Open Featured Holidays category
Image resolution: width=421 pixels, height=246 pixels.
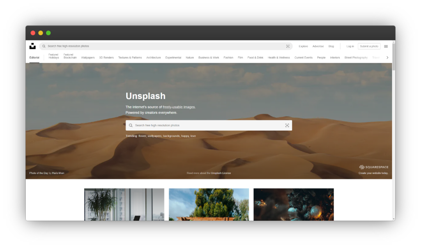54,56
